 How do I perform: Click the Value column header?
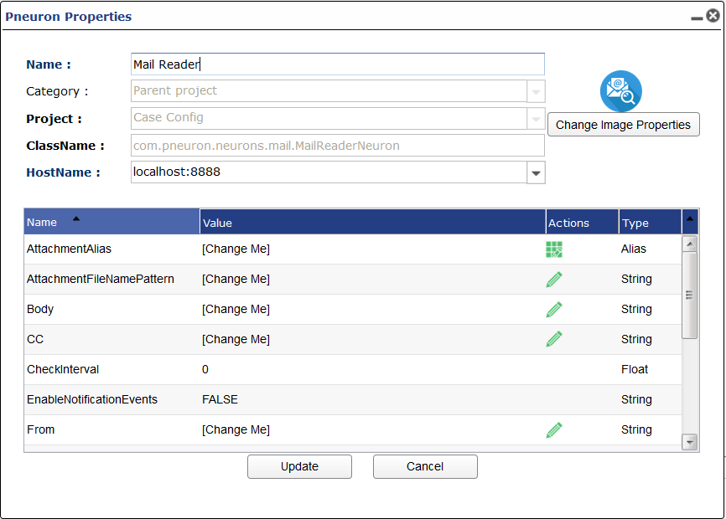click(x=373, y=223)
